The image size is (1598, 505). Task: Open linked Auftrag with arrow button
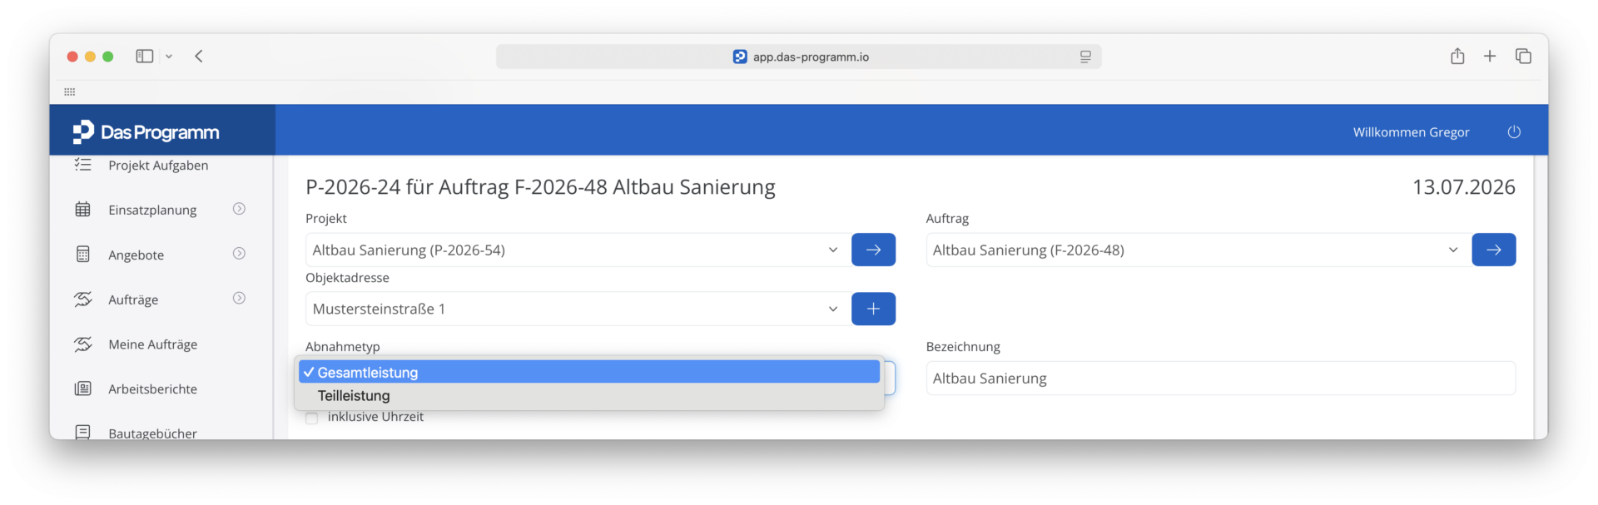[1494, 250]
